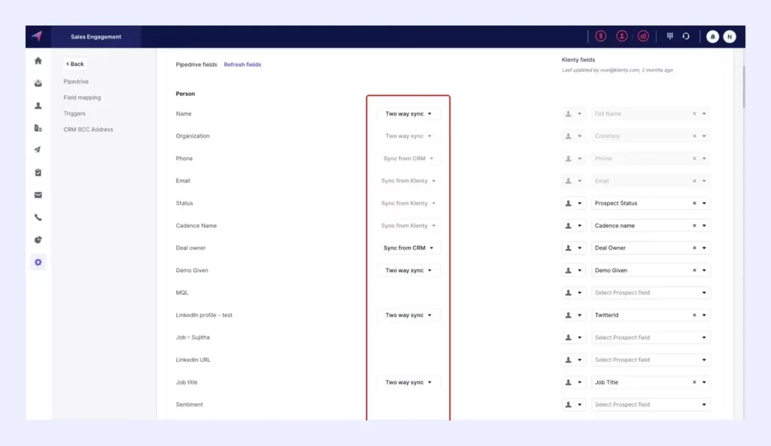
Task: Open Deal Owner Klenty field dropdown
Action: (x=704, y=248)
